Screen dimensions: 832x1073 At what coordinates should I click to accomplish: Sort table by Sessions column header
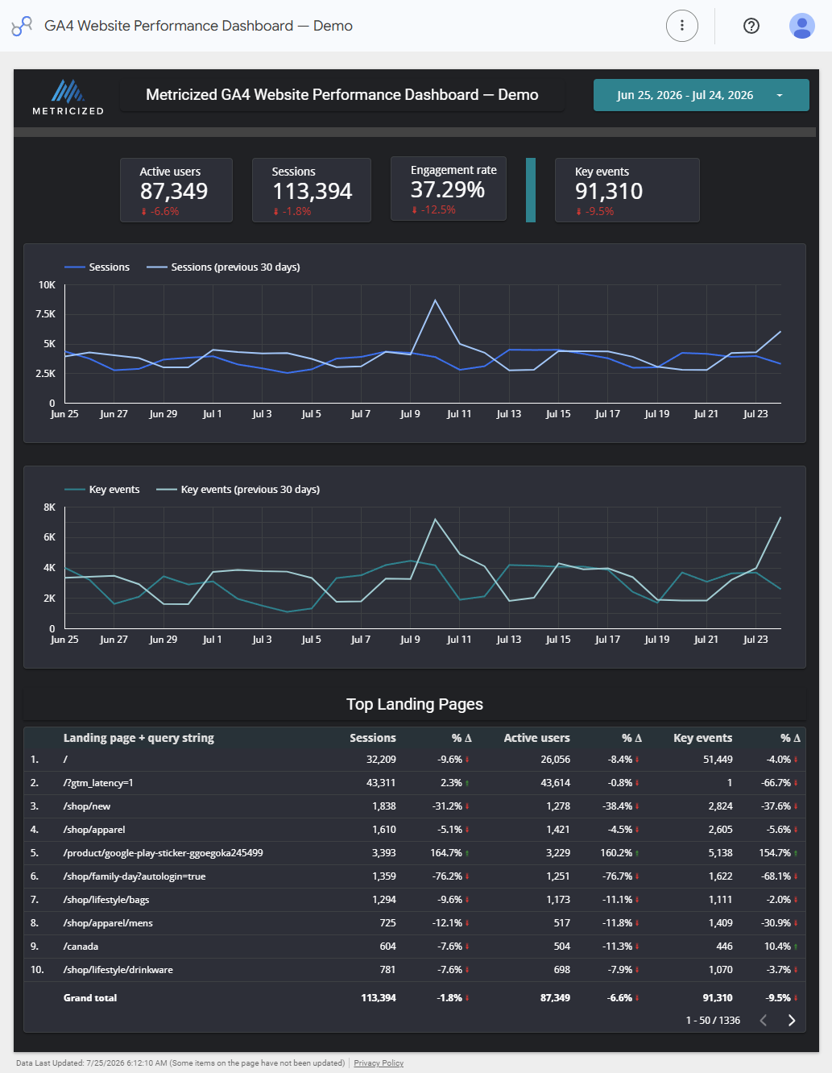click(x=373, y=738)
